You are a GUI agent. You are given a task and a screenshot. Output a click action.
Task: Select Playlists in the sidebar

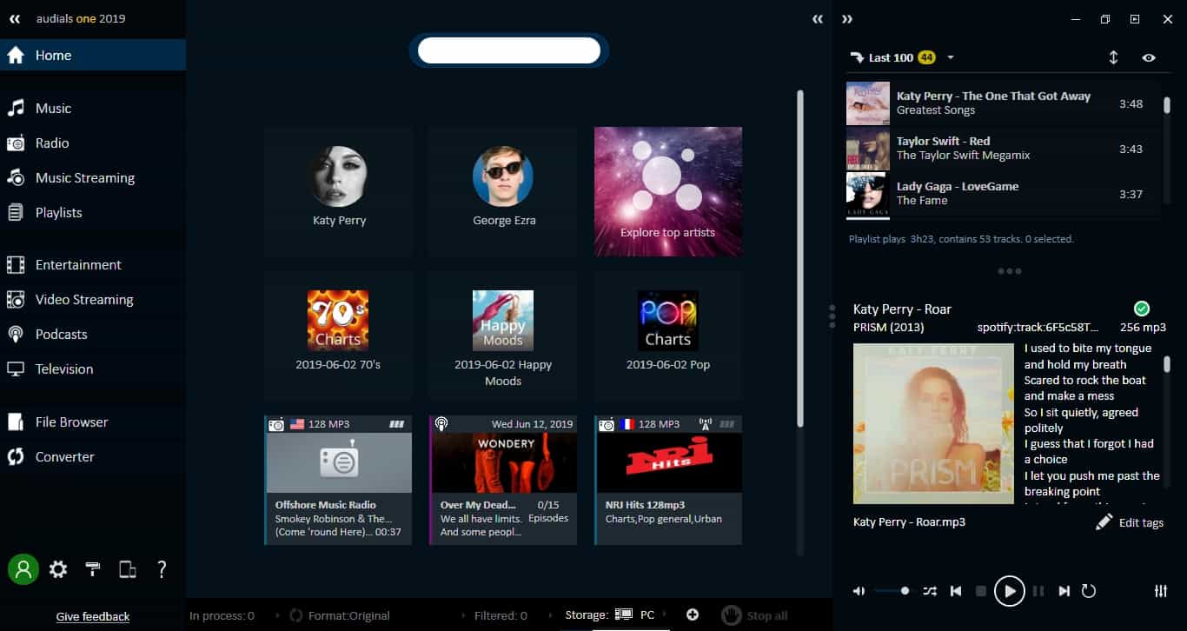pyautogui.click(x=93, y=212)
